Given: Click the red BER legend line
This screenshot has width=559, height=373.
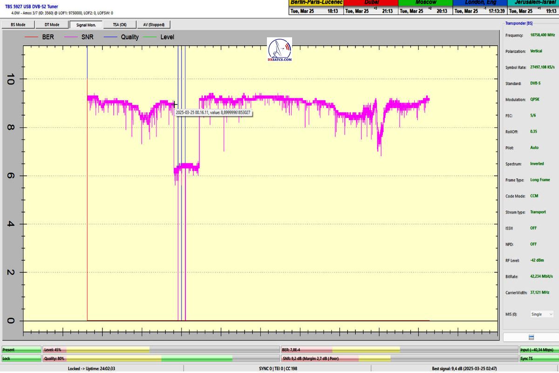Looking at the screenshot, I should [34, 37].
